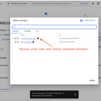This screenshot has height=101, width=101.
Task: Open the gift icon in top bar
Action: point(98,4)
